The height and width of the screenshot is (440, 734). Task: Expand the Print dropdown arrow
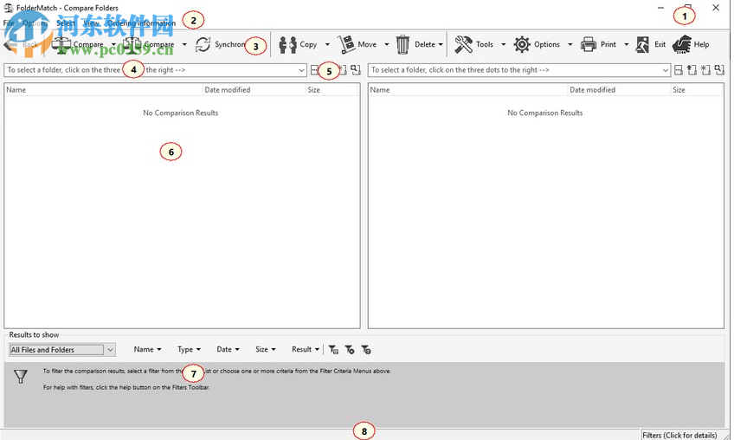627,44
